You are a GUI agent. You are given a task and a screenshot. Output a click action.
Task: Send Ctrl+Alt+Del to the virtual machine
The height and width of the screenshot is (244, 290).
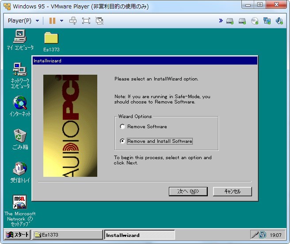point(73,21)
